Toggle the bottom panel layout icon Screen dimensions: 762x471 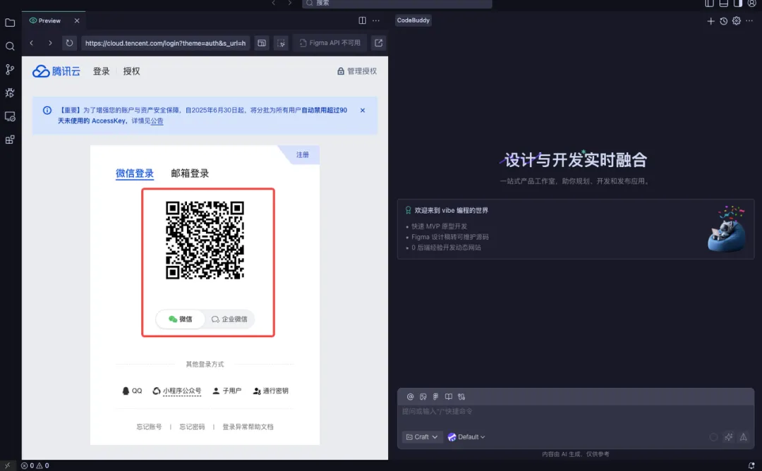[724, 4]
